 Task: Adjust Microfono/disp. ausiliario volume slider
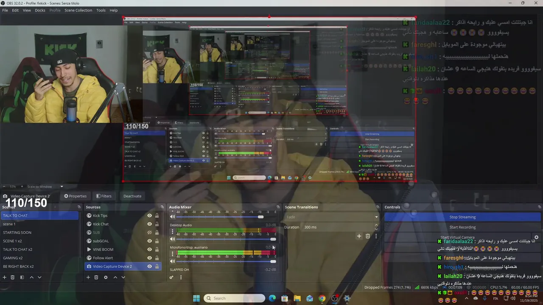(273, 261)
